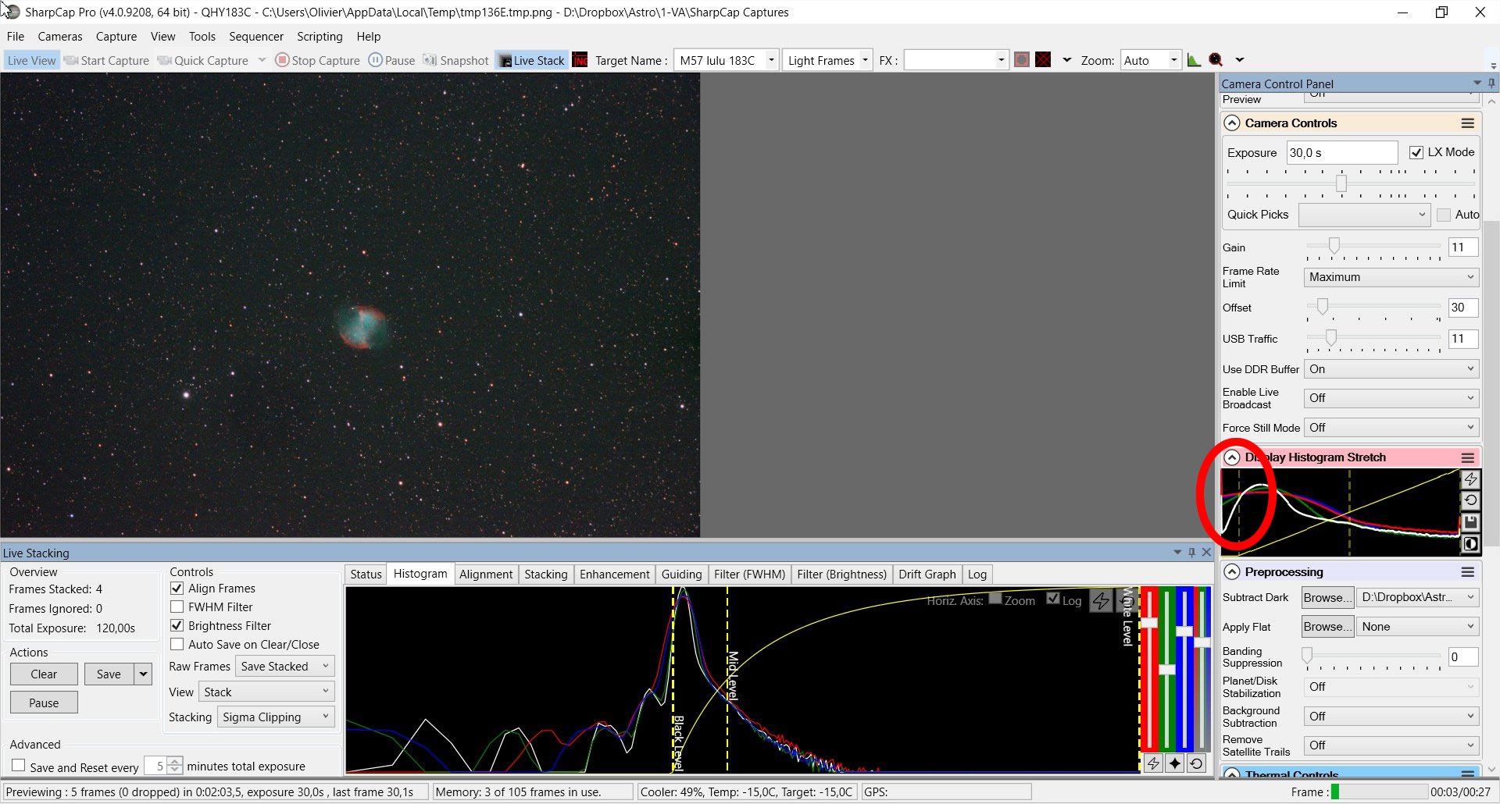Click the reset colour balance icon below RGB sliders
This screenshot has width=1500, height=804.
pos(1196,763)
